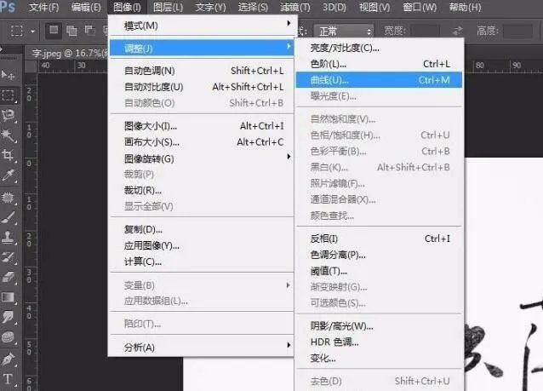Open the 图像(I) menu
This screenshot has height=391, width=543.
[x=127, y=8]
